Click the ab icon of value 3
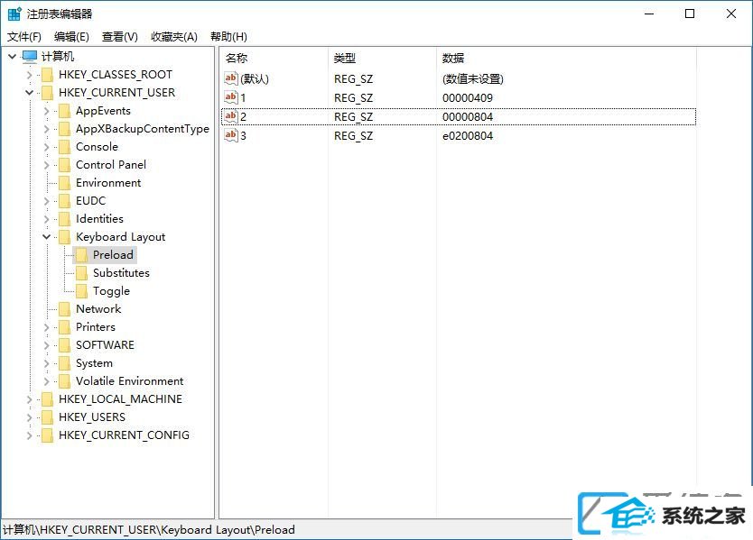Screen dimensions: 753x540 click(x=231, y=136)
